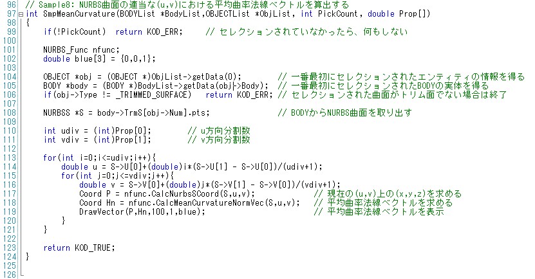The height and width of the screenshot is (279, 535).
Task: Click the "if(!PickCount)" condition
Action: coord(75,32)
